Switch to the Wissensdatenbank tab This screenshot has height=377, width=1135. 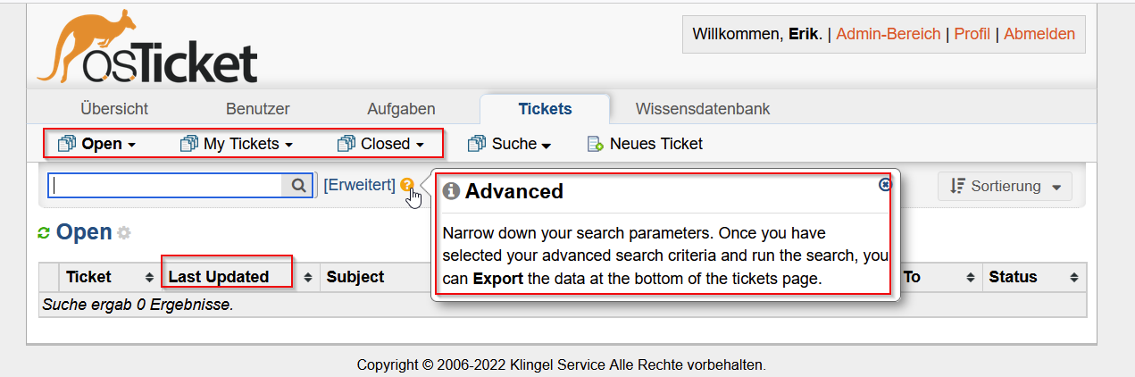coord(703,109)
